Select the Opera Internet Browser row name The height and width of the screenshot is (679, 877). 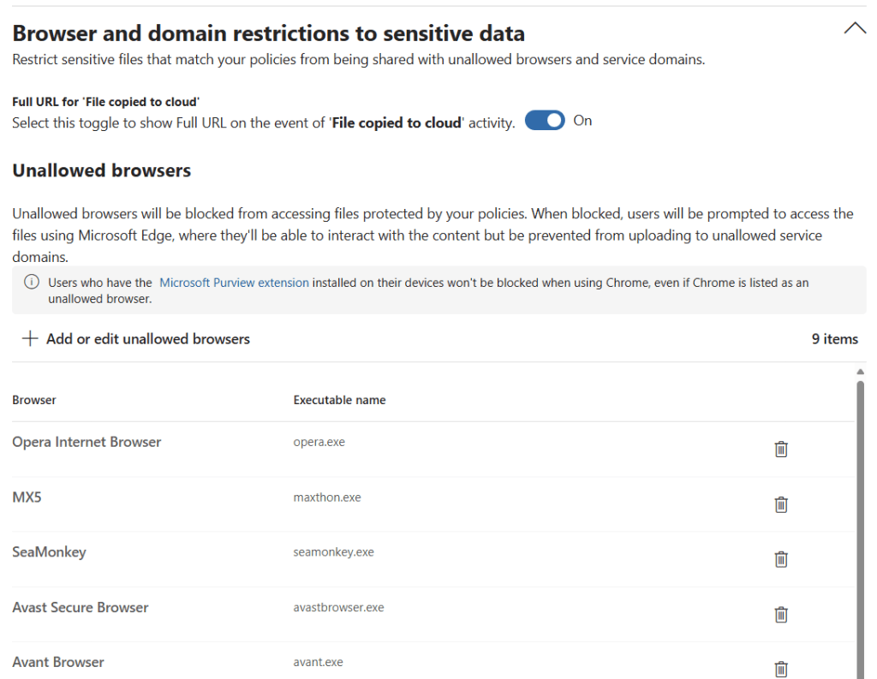point(87,443)
